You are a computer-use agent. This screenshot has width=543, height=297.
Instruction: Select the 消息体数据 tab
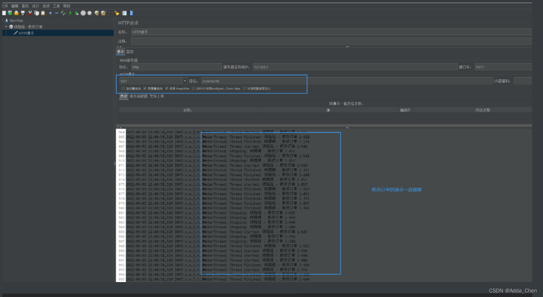[138, 96]
